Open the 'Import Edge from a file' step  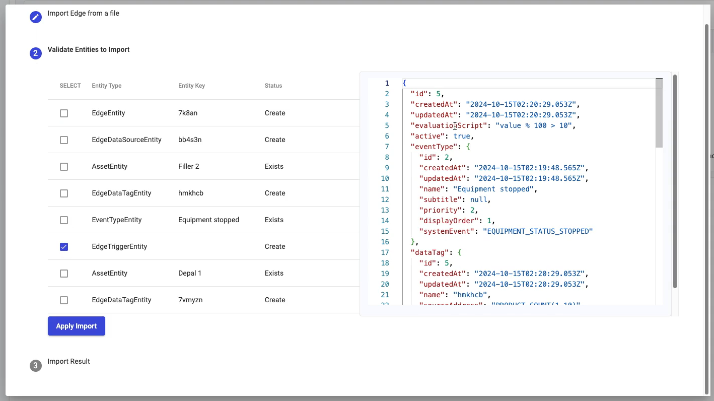point(84,13)
